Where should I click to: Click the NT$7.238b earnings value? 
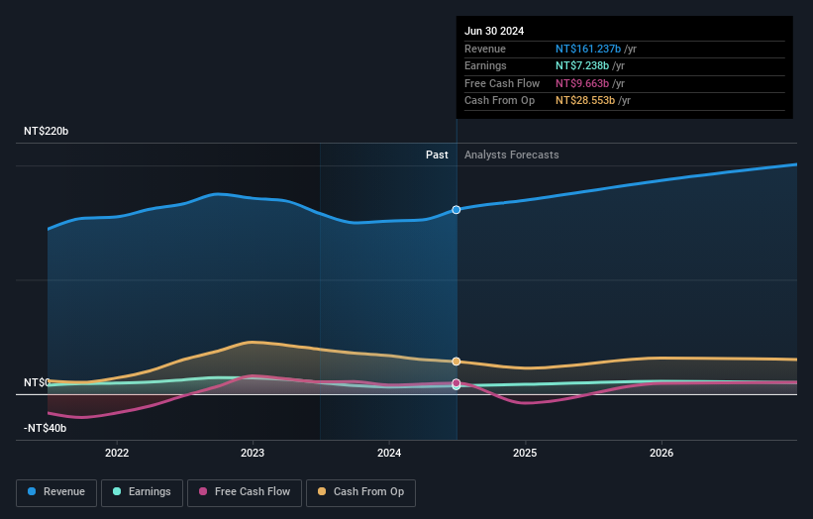pyautogui.click(x=582, y=65)
